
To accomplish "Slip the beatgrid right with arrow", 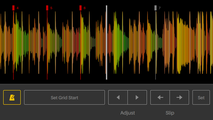I will click(179, 97).
